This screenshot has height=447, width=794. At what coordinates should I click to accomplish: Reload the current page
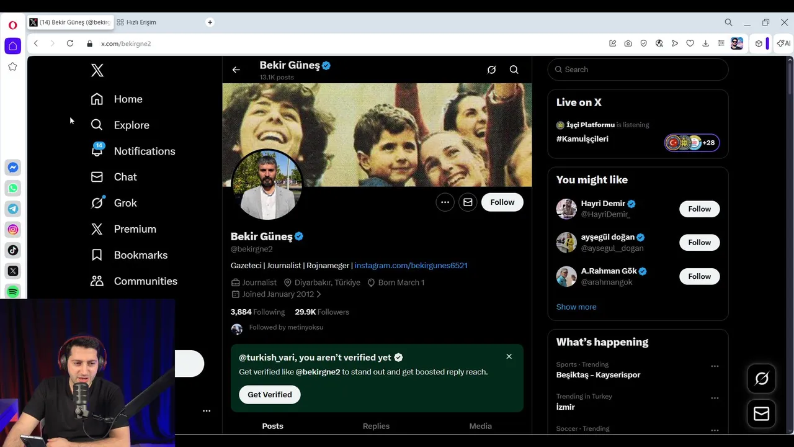(x=70, y=43)
